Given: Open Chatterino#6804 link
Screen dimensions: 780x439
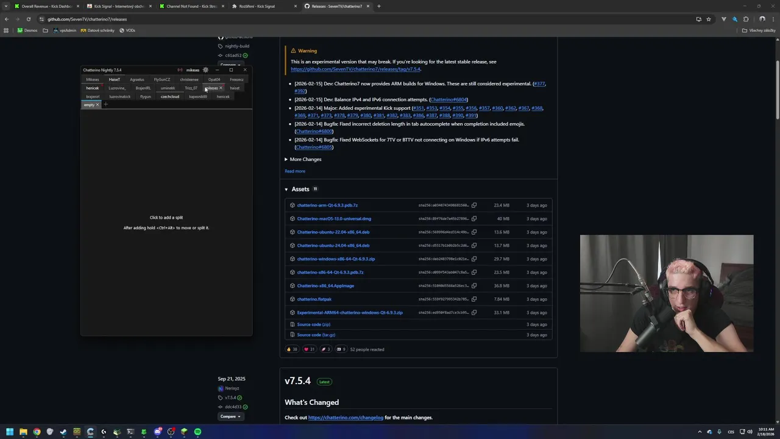Looking at the screenshot, I should (x=448, y=99).
